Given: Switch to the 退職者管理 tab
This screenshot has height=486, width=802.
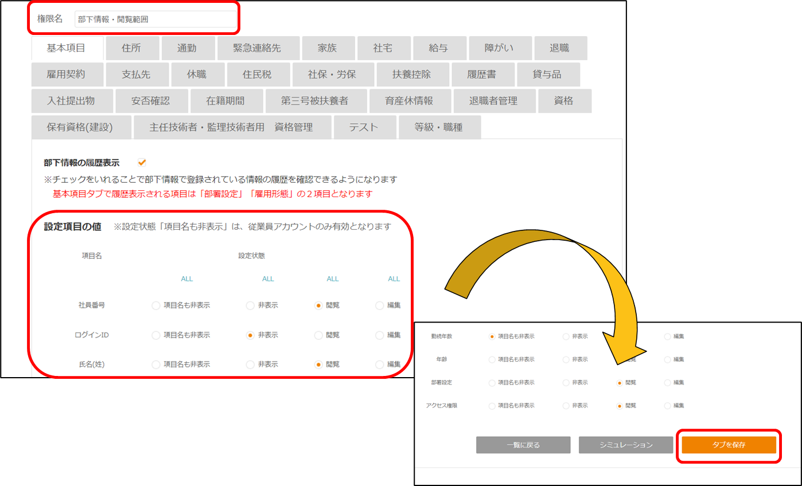Looking at the screenshot, I should click(493, 101).
